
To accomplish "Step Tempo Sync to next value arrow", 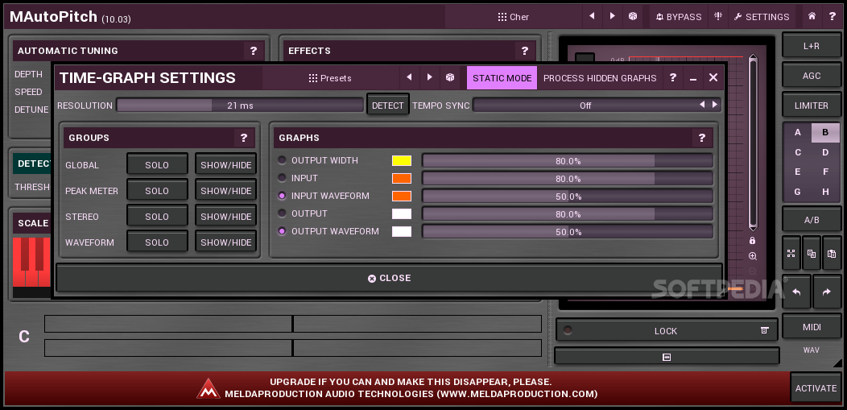I will coord(715,105).
